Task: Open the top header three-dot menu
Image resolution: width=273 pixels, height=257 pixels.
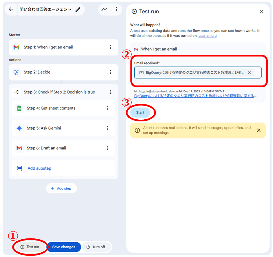Action: point(116,9)
